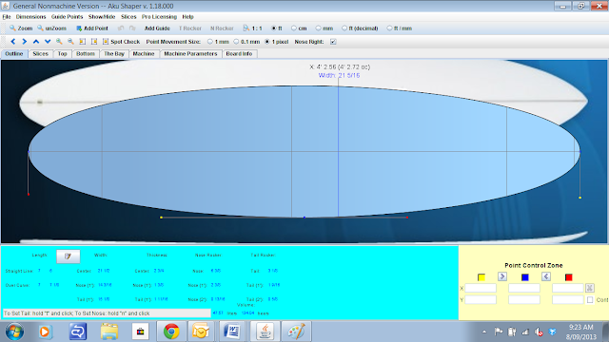
Task: Select the ft units radio button
Action: pyautogui.click(x=274, y=28)
